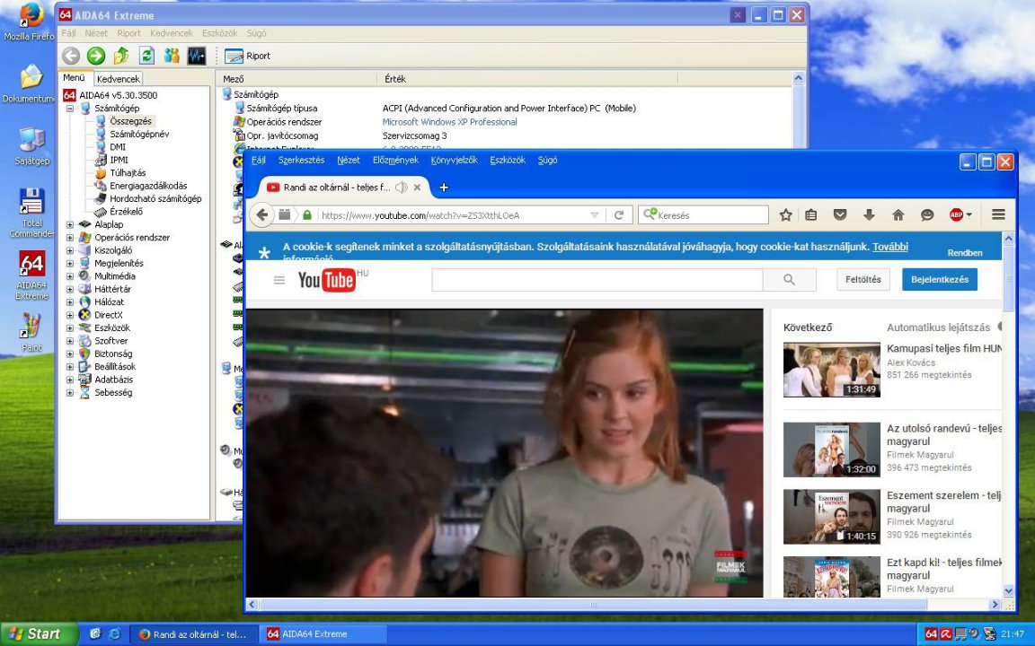Open AIDA64 Extreme desktop shortcut

(31, 275)
